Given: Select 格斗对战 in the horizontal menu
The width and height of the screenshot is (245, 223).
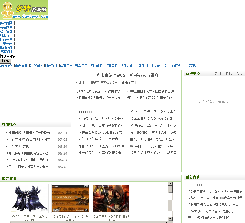Looking at the screenshot, I should (126, 66).
